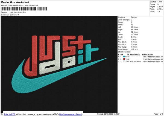Viewport: 164px width, 116px height.
Task: Click the Machine value 'Tajima'
Action: [134, 17]
